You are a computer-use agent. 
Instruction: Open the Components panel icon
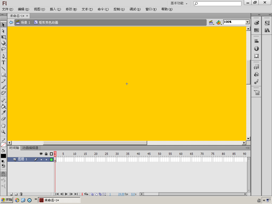[256, 74]
